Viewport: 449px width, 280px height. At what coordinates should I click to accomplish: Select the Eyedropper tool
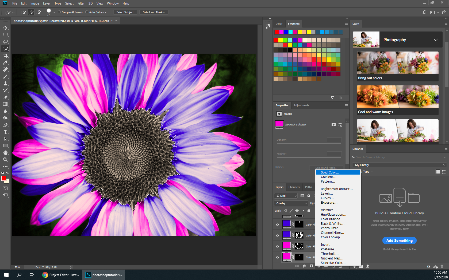5,62
